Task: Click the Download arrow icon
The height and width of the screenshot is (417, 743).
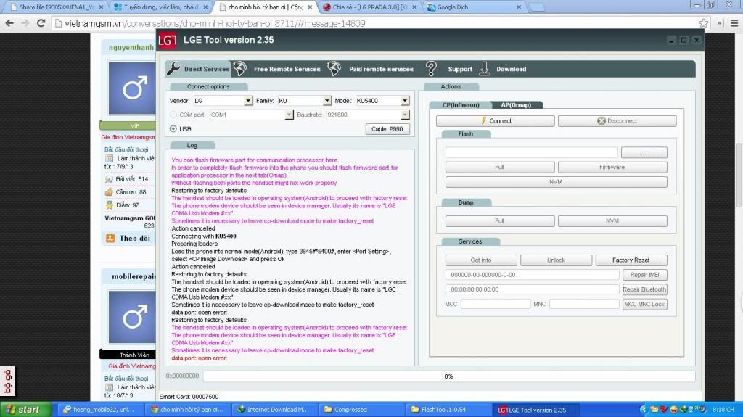Action: (x=484, y=69)
